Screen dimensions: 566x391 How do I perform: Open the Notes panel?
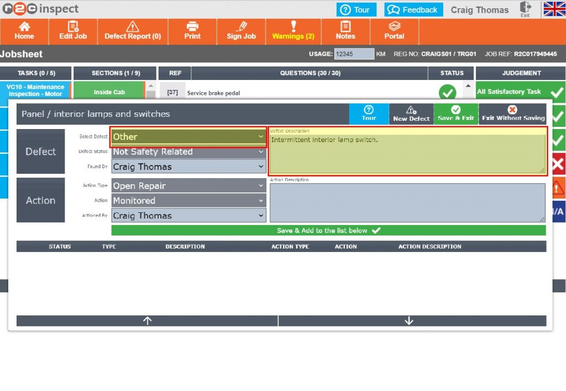click(345, 31)
